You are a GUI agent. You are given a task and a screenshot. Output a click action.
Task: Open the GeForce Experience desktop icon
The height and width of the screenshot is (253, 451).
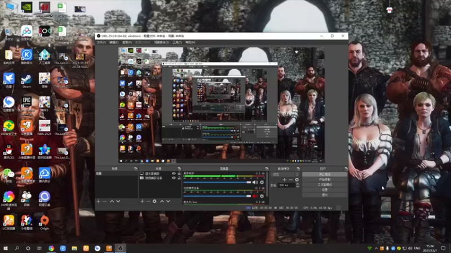26,10
